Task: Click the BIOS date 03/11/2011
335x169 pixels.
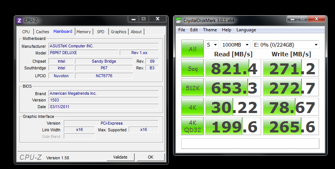Action: [104, 107]
